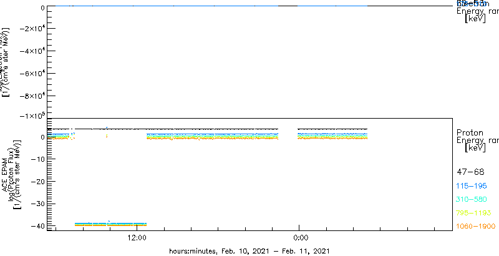Screen dimensions: 499x256
Task: Click the -1×10⁵ y-axis tick label
Action: tap(33, 116)
